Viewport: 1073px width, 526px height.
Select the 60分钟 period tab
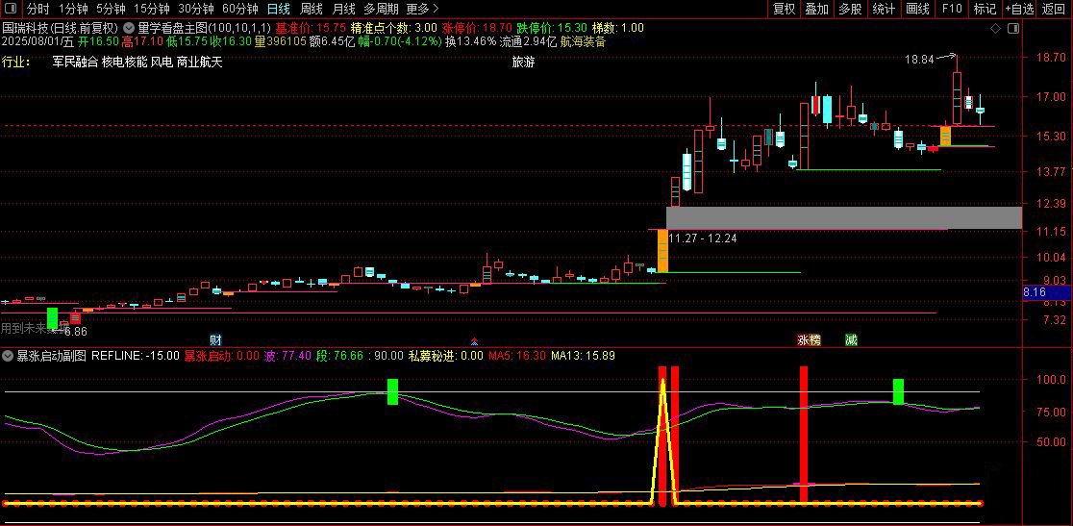coord(241,9)
